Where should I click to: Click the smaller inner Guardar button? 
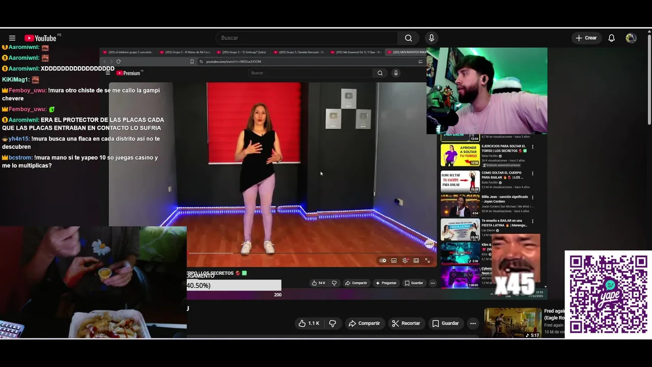click(414, 283)
